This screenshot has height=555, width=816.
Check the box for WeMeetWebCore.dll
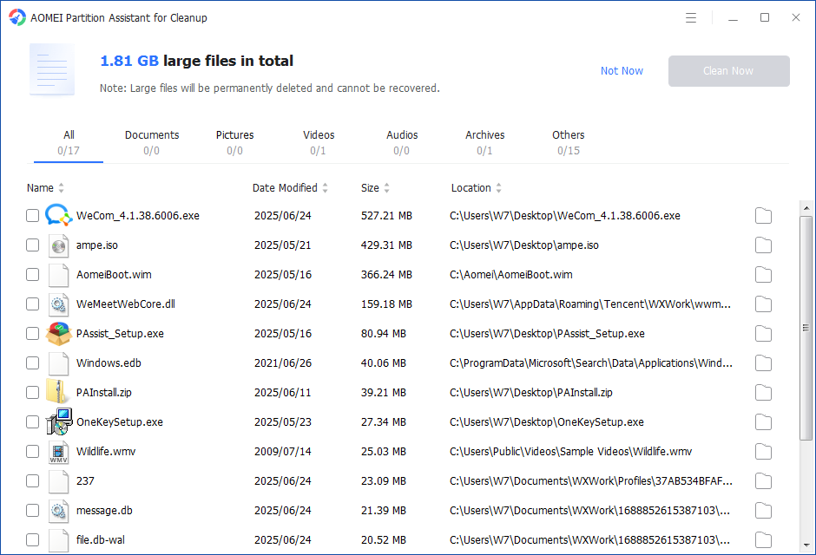click(32, 304)
